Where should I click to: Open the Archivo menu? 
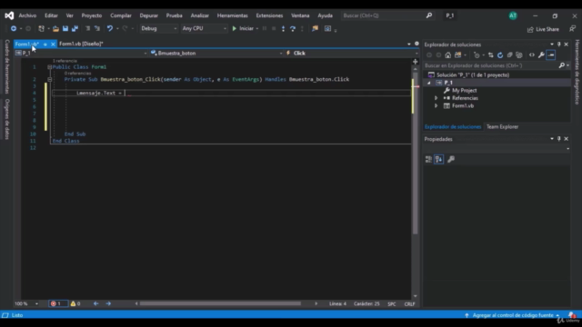(27, 15)
